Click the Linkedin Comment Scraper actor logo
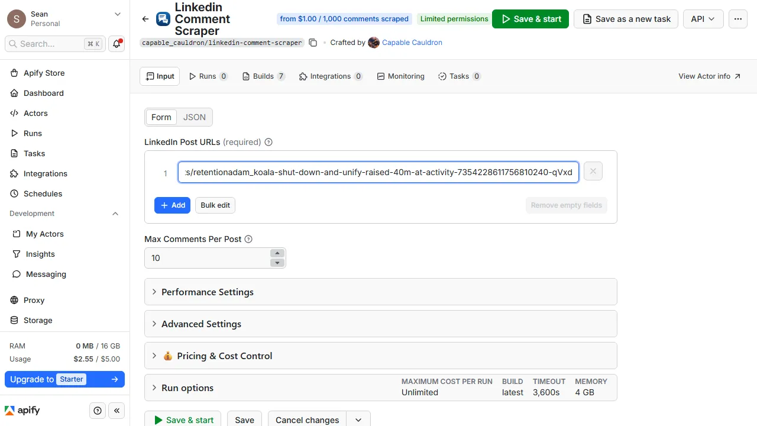The image size is (757, 426). point(163,19)
